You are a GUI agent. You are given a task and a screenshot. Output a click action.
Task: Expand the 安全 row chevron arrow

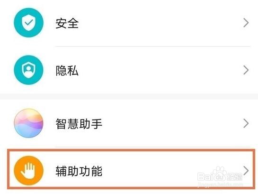coord(246,23)
